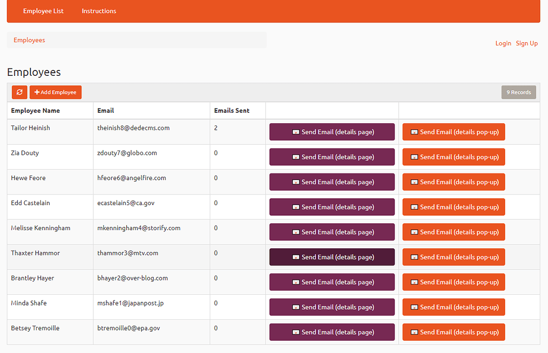The width and height of the screenshot is (548, 353).
Task: Click the Login link
Action: 503,43
